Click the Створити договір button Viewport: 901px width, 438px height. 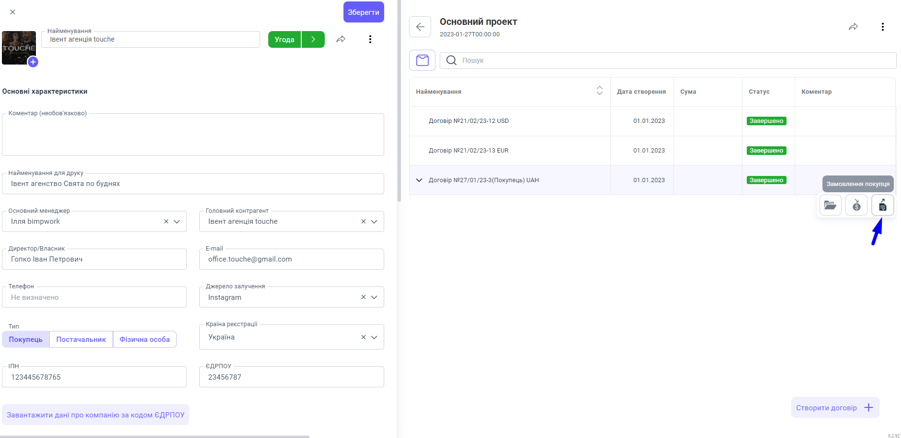(834, 408)
